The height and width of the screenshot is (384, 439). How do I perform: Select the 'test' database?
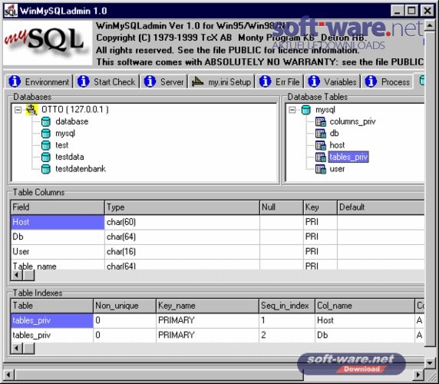[61, 145]
